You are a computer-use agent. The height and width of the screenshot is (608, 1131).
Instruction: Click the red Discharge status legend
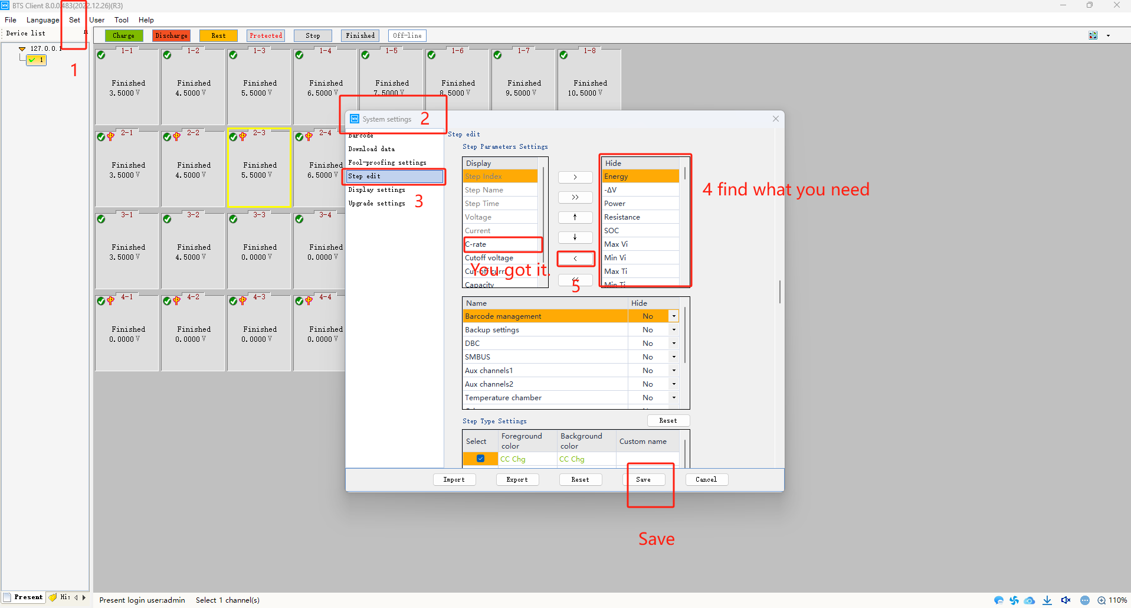[171, 35]
